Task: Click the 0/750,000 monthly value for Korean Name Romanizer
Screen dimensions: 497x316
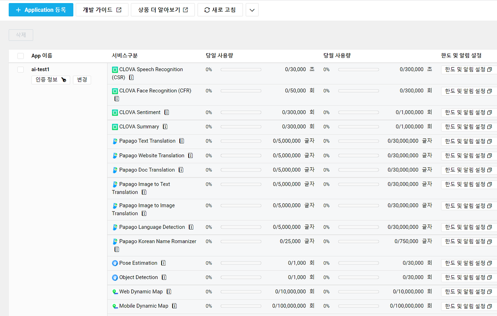Action: pos(407,241)
